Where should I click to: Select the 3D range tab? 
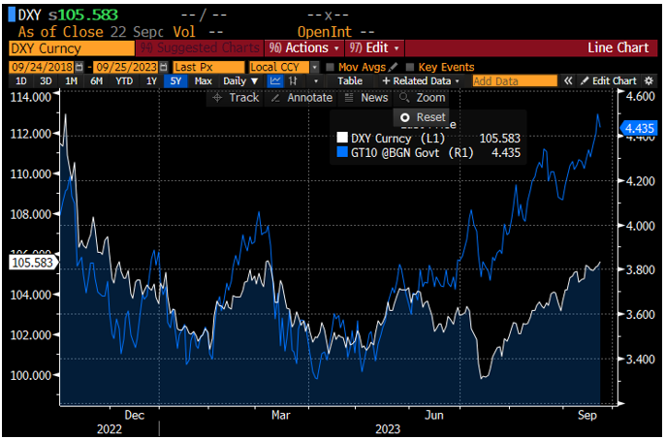click(x=46, y=80)
